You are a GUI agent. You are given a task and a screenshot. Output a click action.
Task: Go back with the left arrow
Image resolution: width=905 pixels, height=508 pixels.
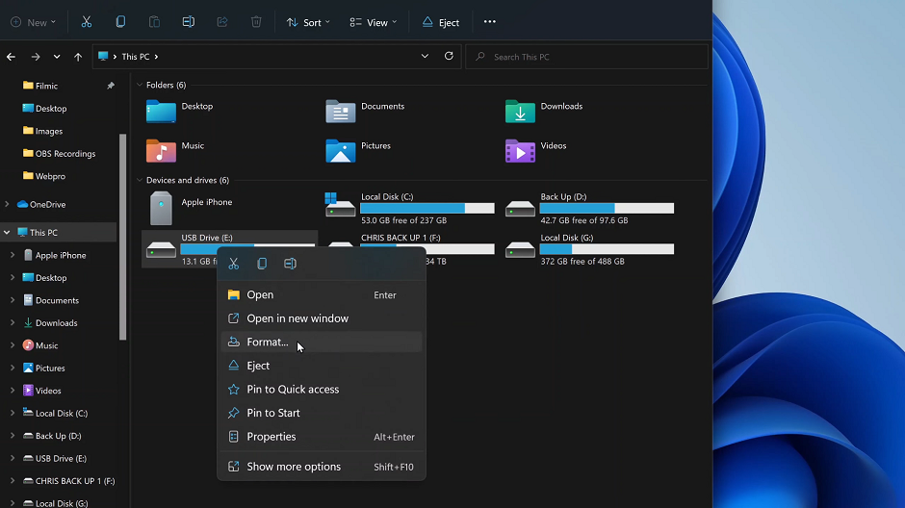click(11, 57)
